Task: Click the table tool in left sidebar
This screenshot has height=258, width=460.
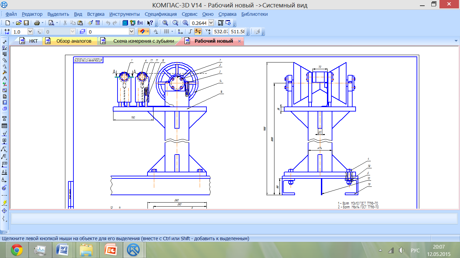Action: [x=4, y=126]
